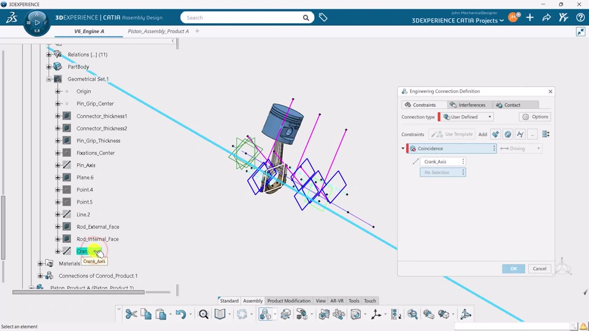Click the Cut scissors icon
The height and width of the screenshot is (331, 589).
click(131, 314)
